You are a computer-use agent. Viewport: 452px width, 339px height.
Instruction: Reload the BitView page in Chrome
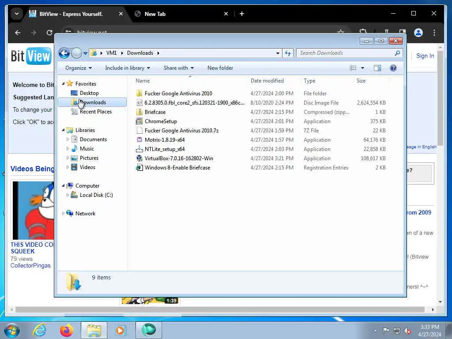point(49,33)
